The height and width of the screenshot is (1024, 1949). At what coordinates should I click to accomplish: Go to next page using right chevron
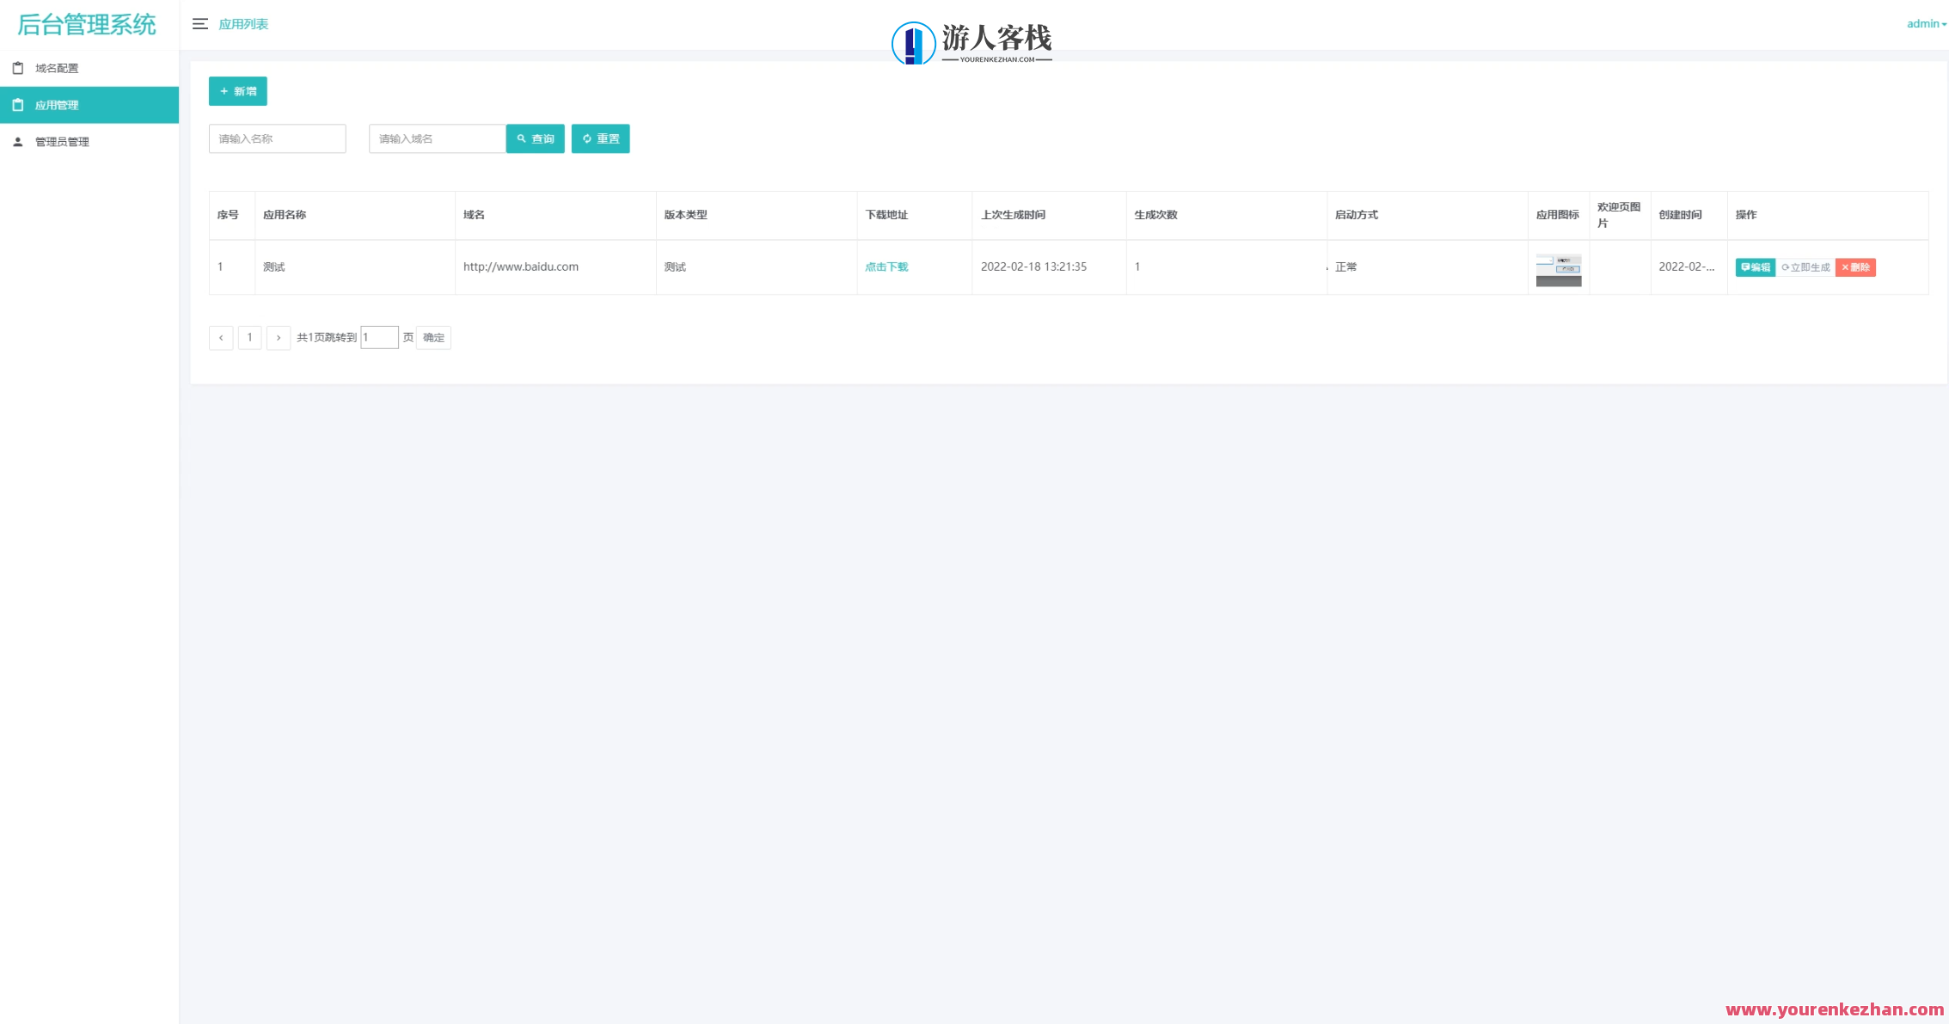tap(279, 337)
